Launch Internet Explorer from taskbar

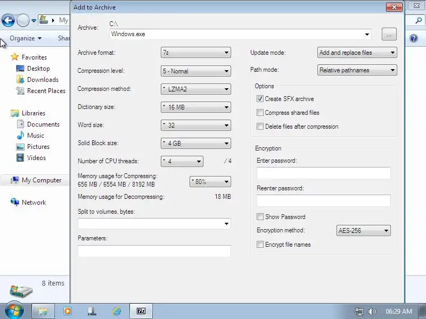click(117, 311)
